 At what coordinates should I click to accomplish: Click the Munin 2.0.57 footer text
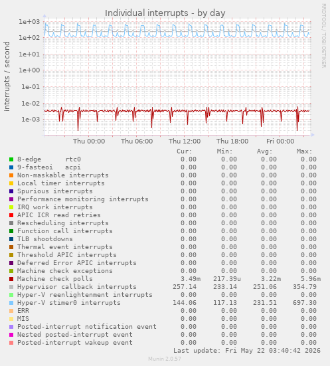pos(165,359)
